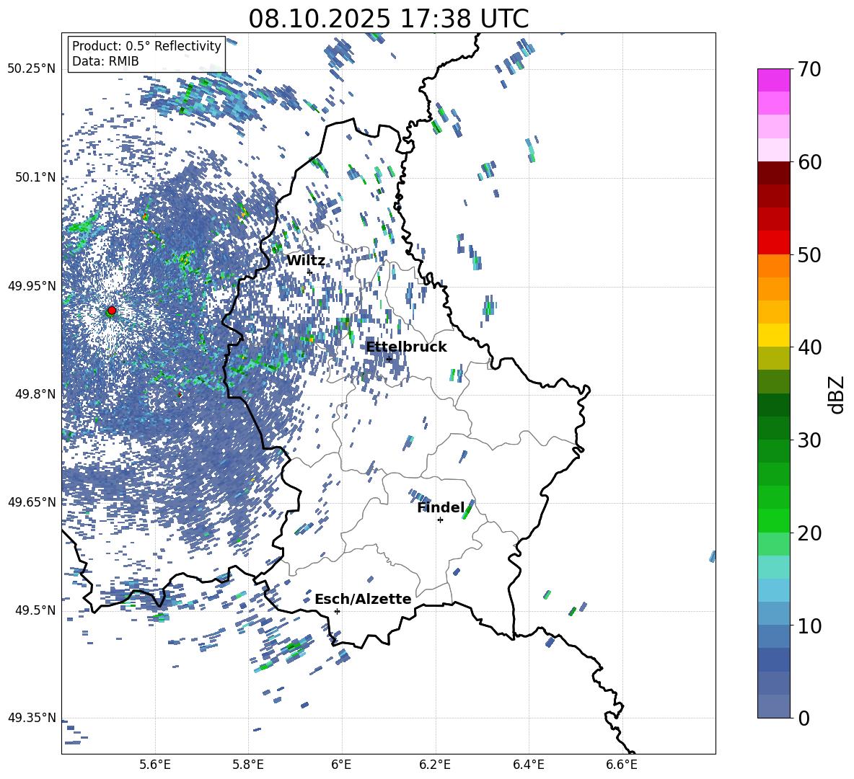Click the bright red colorbar segment near 50
854x779 pixels.
coord(774,243)
